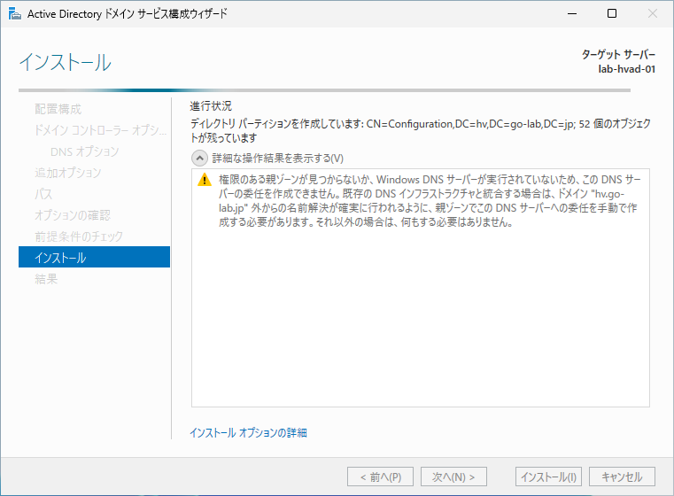
Task: Select the オプションの確認 step
Action: (x=73, y=215)
